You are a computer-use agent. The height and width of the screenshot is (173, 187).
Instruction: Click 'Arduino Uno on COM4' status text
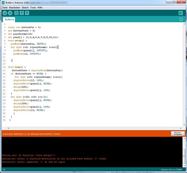click(x=171, y=170)
